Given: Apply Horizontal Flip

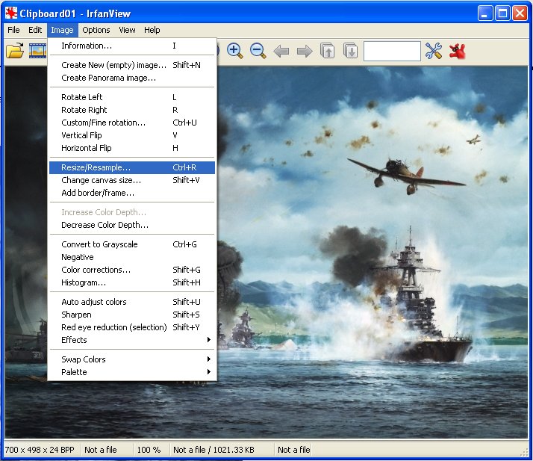Looking at the screenshot, I should coord(132,148).
